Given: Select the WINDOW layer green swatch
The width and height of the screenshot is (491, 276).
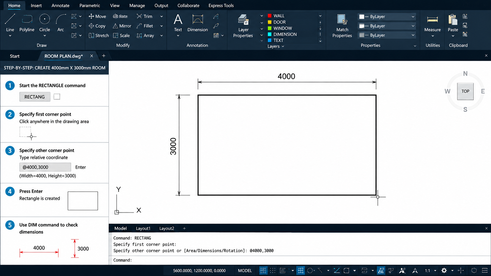Looking at the screenshot, I should point(269,28).
